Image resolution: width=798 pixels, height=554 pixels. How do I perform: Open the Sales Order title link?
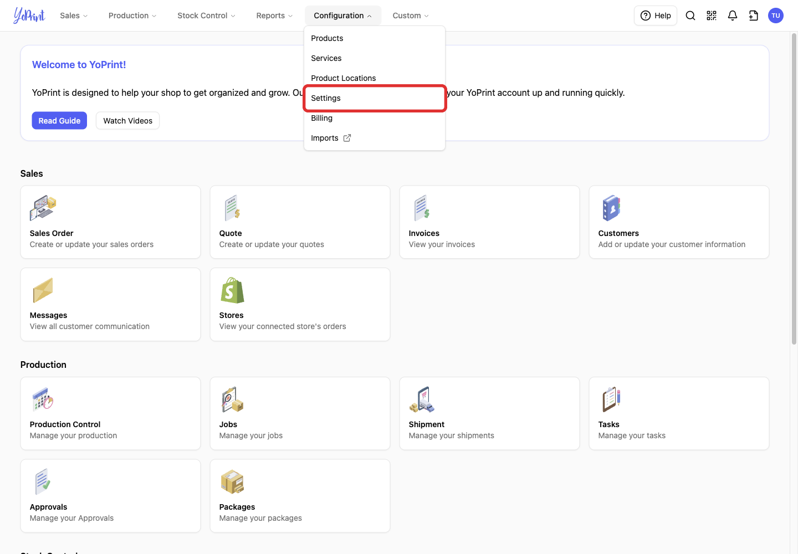(x=52, y=233)
